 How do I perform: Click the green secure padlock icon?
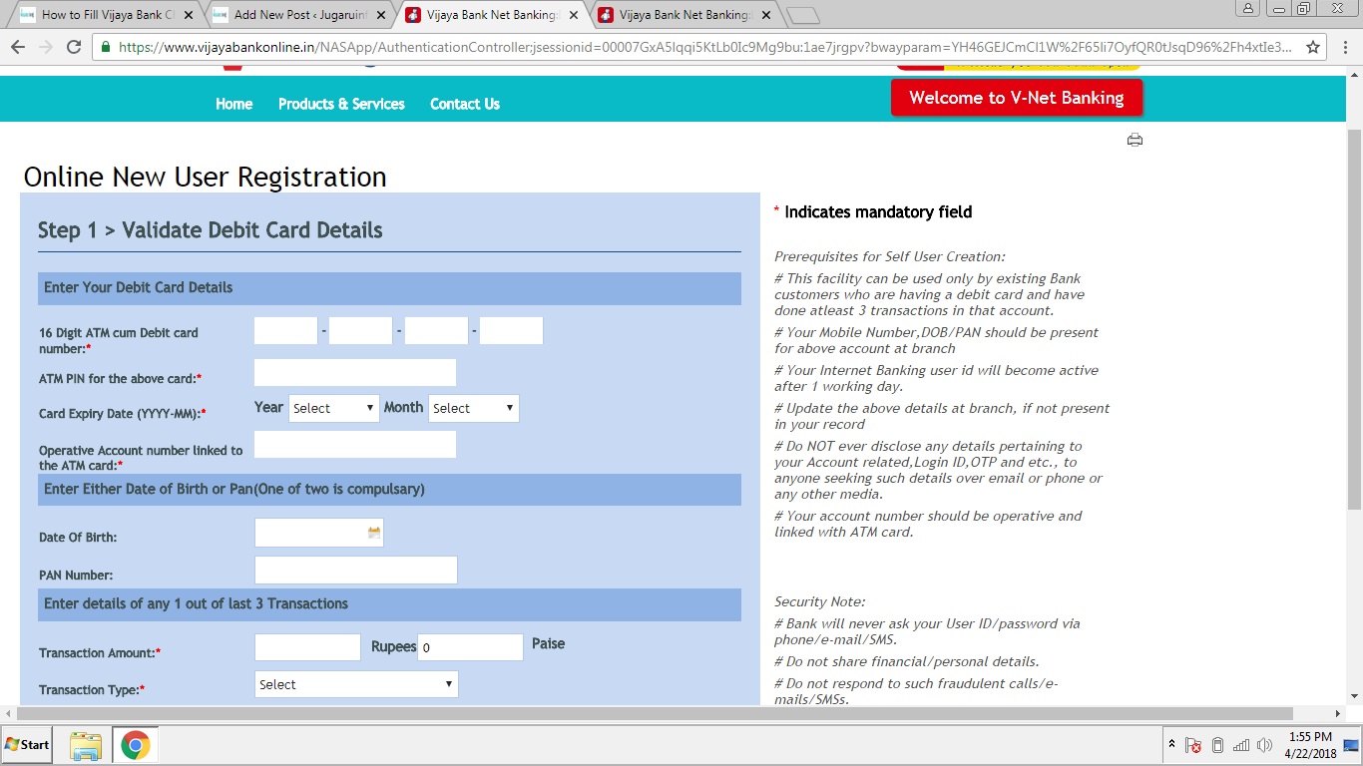pyautogui.click(x=106, y=47)
